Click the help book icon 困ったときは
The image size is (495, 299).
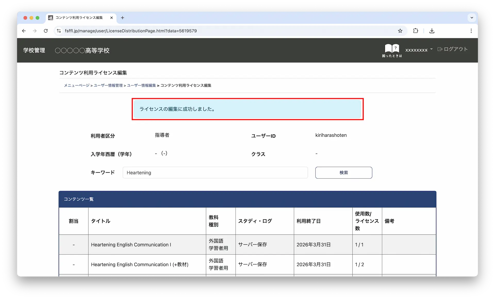392,49
